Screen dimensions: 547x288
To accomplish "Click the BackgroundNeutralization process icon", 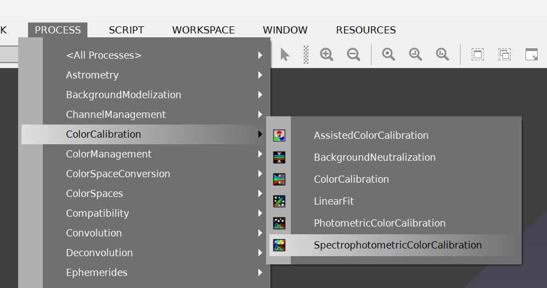I will click(279, 157).
